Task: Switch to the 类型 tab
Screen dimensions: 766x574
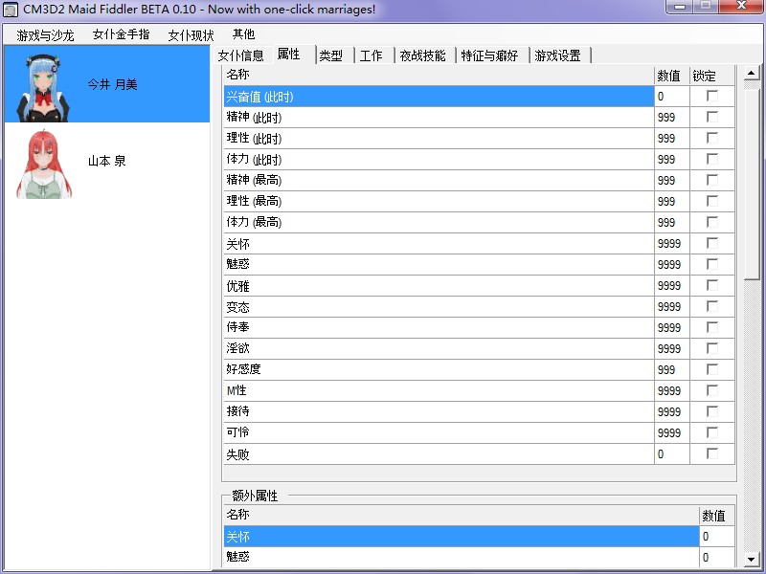Action: pyautogui.click(x=331, y=55)
